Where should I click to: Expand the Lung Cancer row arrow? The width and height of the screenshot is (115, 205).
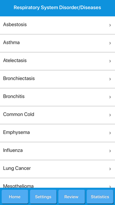point(110,169)
